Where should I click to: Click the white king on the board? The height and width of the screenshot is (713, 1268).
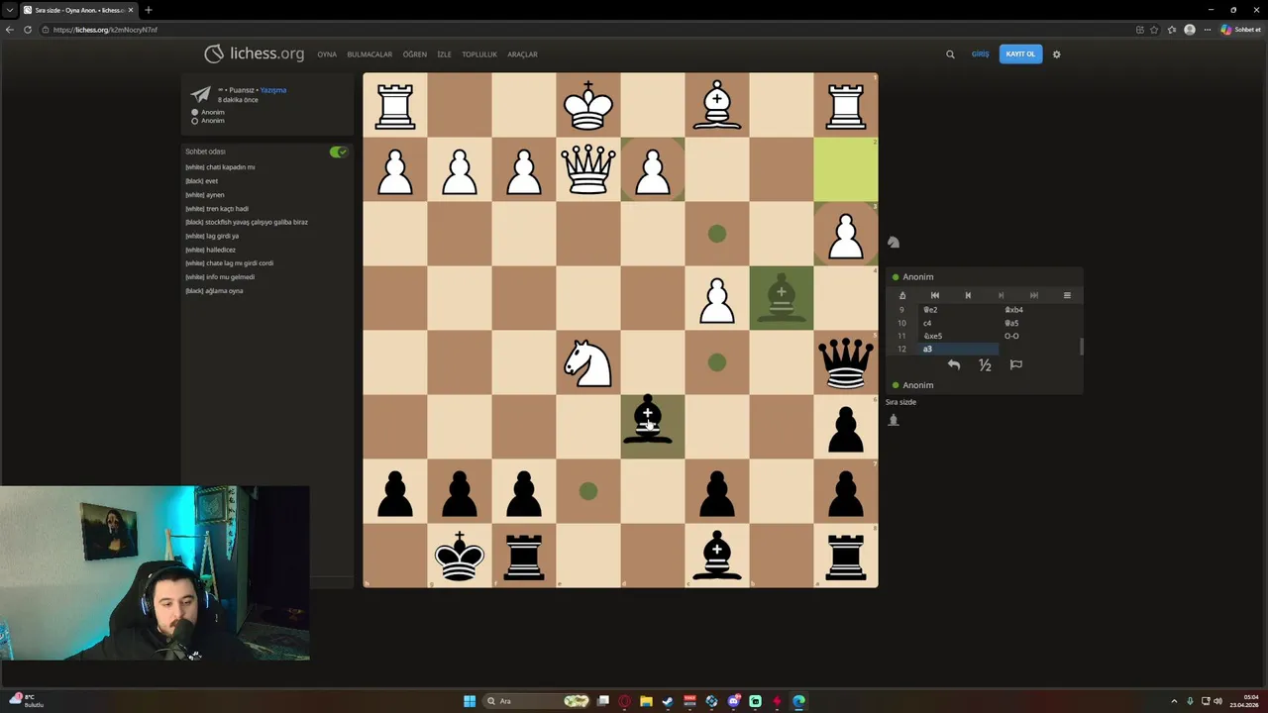pos(587,105)
